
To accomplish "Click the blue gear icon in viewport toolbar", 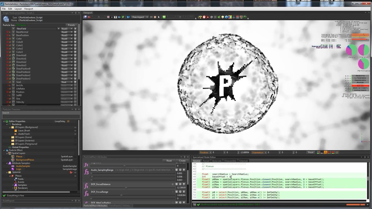I will pyautogui.click(x=226, y=17).
